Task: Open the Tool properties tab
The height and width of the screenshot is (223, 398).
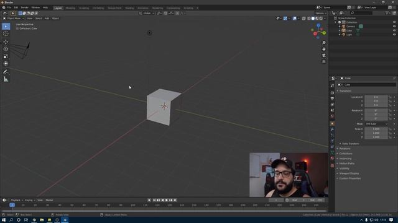Action: [332, 85]
